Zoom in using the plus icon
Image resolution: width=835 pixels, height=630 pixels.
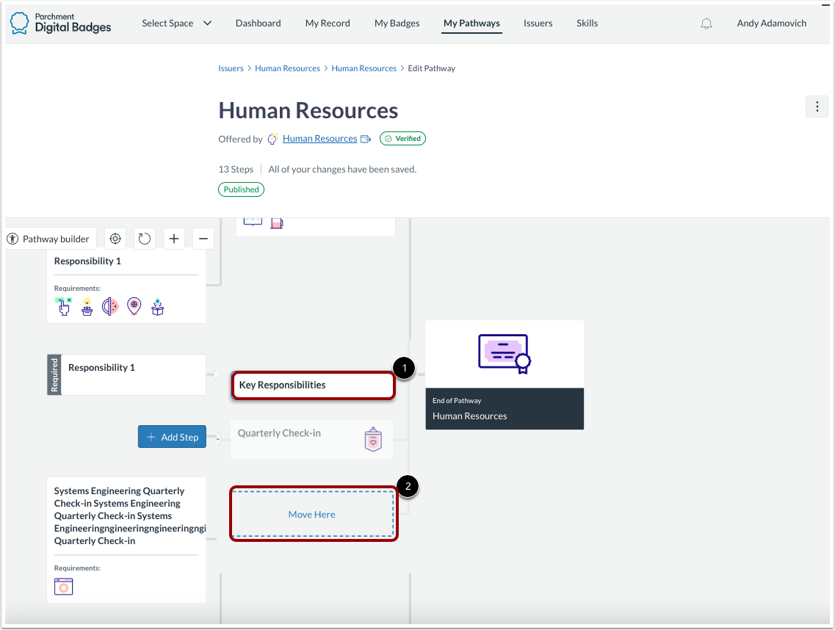pos(173,238)
